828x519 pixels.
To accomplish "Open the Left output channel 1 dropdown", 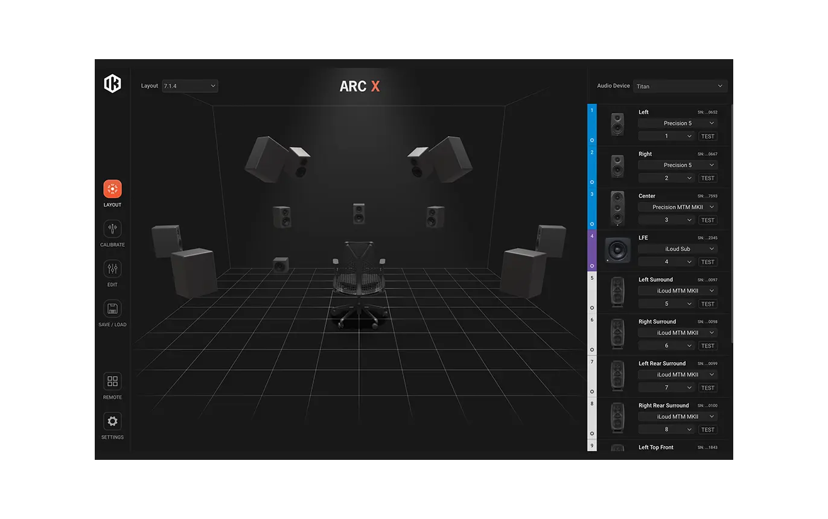I will [667, 136].
